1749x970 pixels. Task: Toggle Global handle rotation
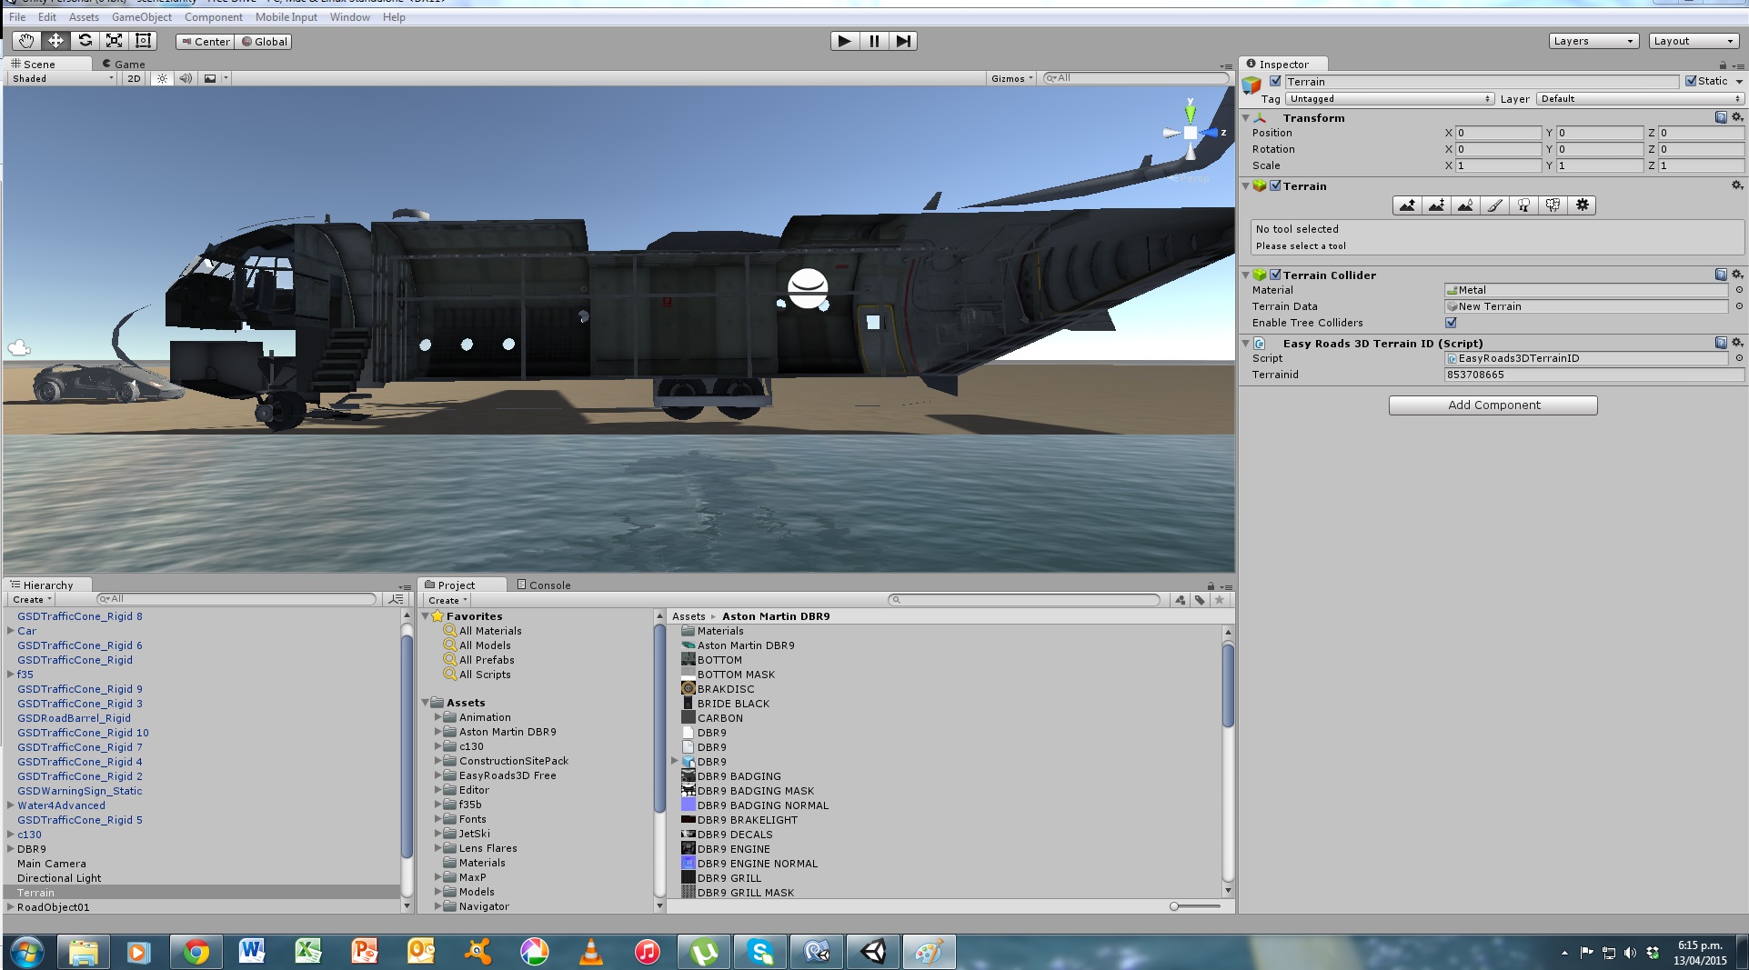[x=264, y=42]
